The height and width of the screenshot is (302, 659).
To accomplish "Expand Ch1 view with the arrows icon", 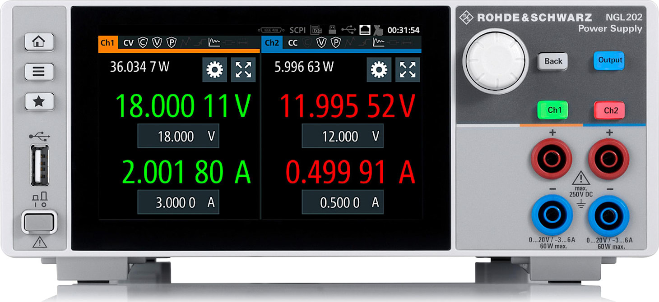I will coord(243,69).
